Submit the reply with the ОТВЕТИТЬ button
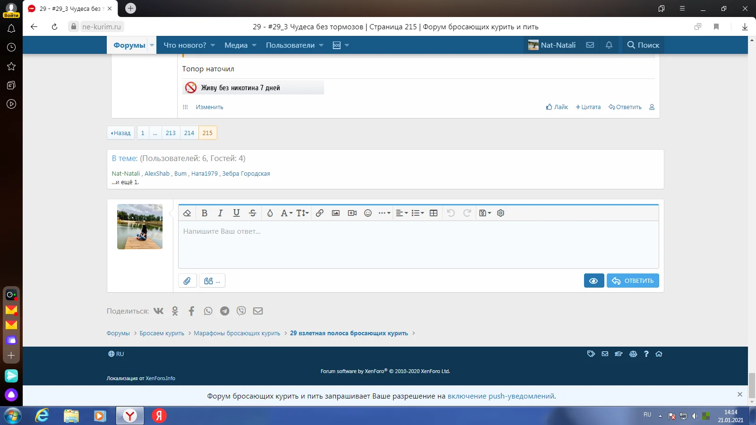Viewport: 756px width, 425px height. [x=633, y=281]
